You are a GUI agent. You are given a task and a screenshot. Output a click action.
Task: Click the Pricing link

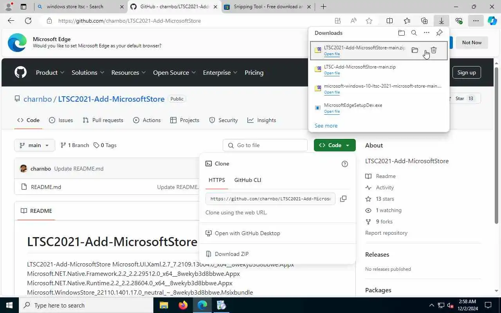pos(254,72)
